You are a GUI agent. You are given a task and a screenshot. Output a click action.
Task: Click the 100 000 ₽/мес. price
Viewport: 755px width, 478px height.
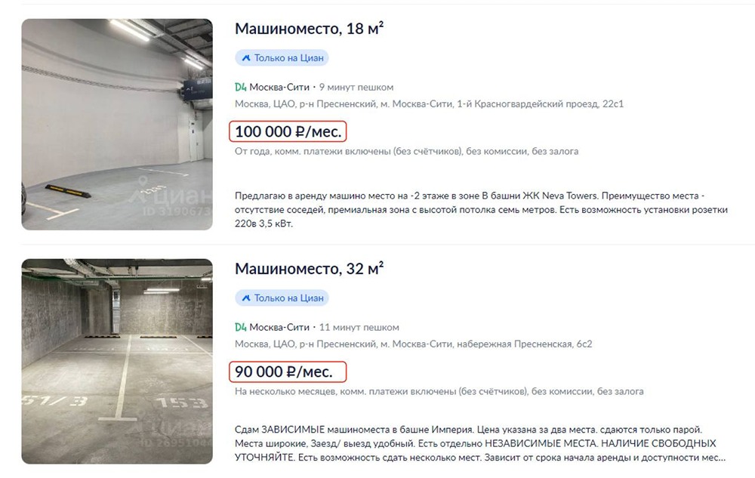(288, 132)
